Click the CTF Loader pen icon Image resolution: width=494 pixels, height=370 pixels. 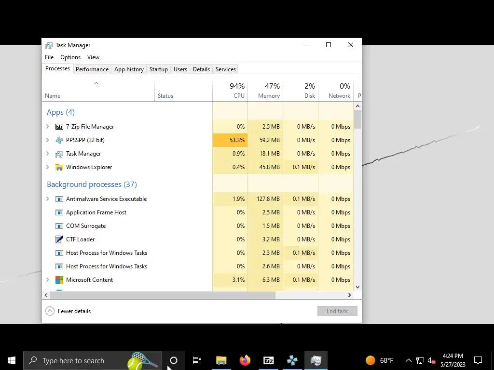(x=59, y=239)
